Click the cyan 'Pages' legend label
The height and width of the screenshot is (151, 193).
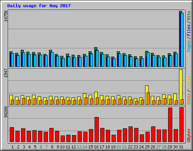[188, 46]
